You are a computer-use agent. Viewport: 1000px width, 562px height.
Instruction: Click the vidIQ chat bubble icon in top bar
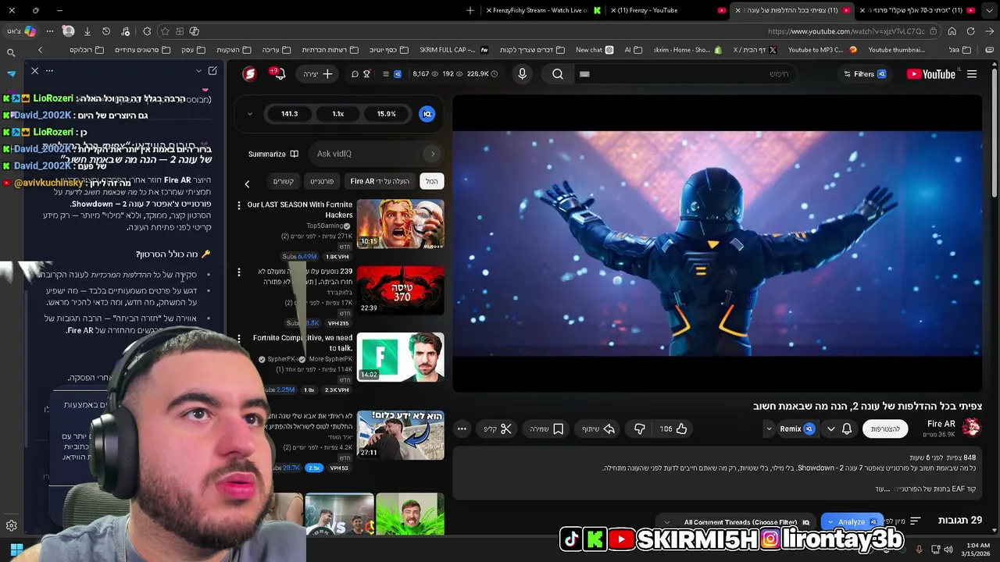tap(355, 74)
